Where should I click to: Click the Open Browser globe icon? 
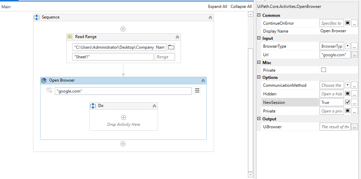(44, 81)
